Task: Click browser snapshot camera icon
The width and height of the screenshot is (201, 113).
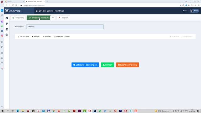Action: [x=183, y=5]
